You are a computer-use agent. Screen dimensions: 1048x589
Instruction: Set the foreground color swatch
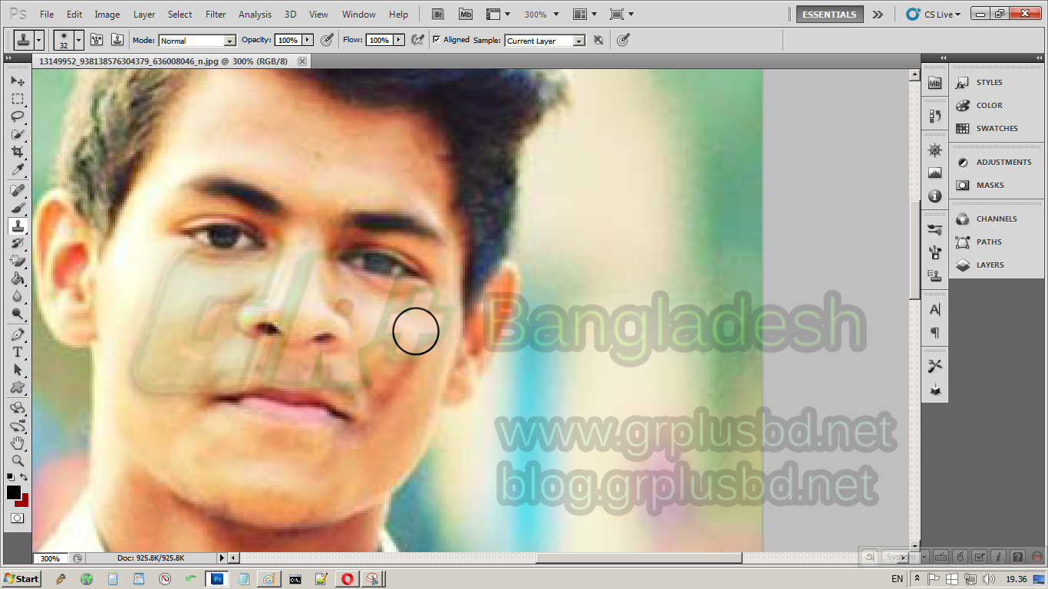point(13,492)
